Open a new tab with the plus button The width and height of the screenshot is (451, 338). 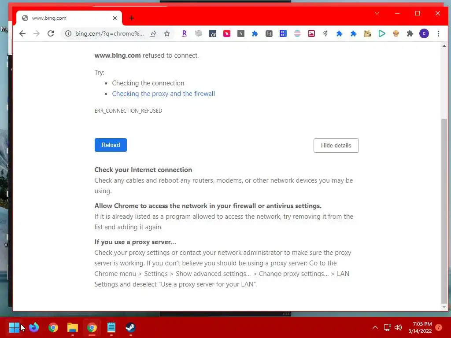131,18
